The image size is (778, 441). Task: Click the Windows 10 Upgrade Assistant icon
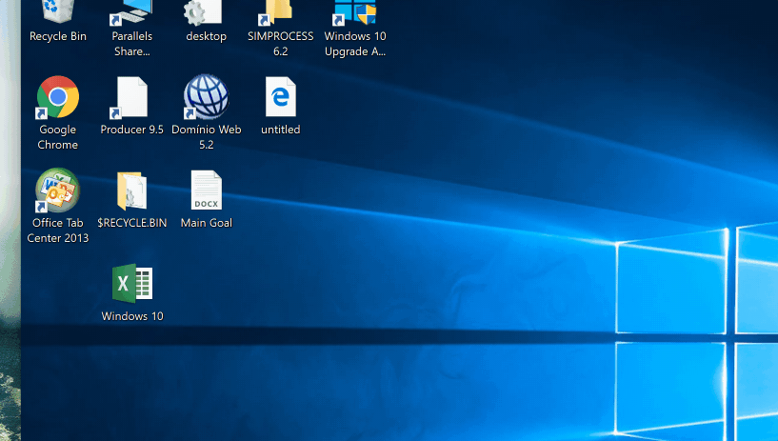point(354,11)
